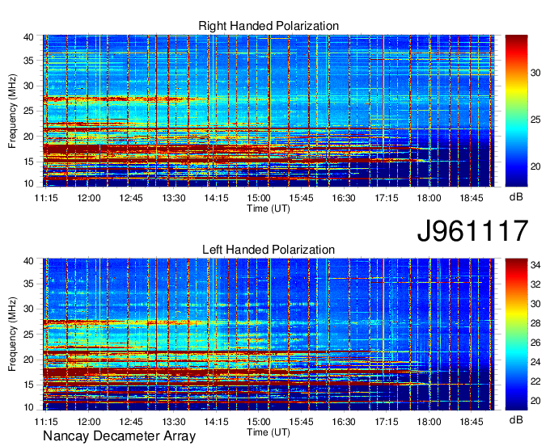
Task: Click the 40 MHz tick on Right Handed plot
Action: point(28,37)
